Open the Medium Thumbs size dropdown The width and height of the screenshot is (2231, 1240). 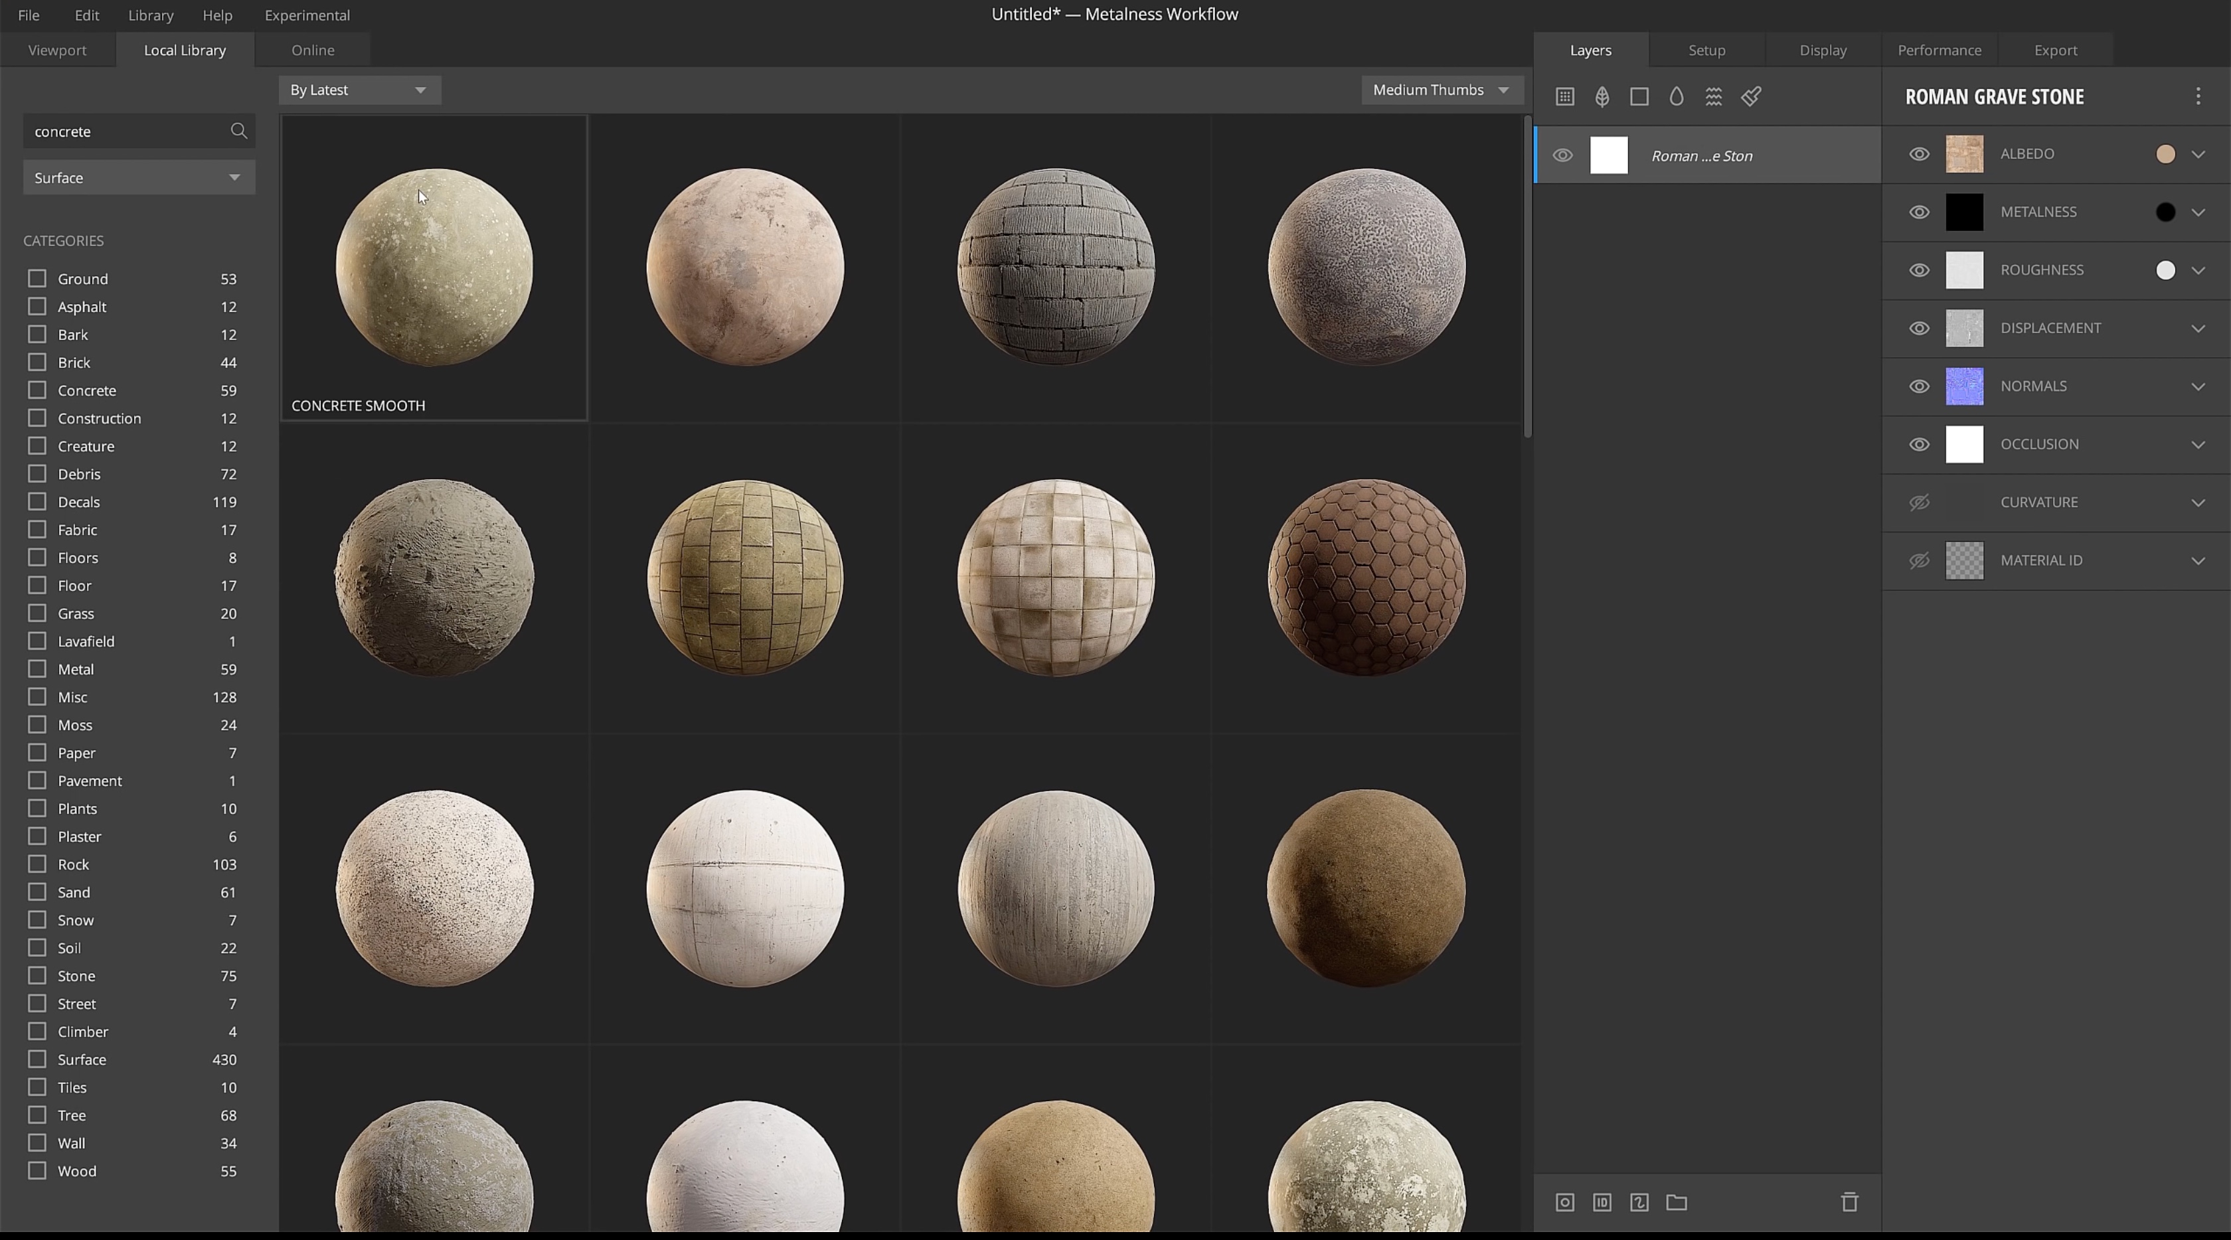click(x=1441, y=90)
